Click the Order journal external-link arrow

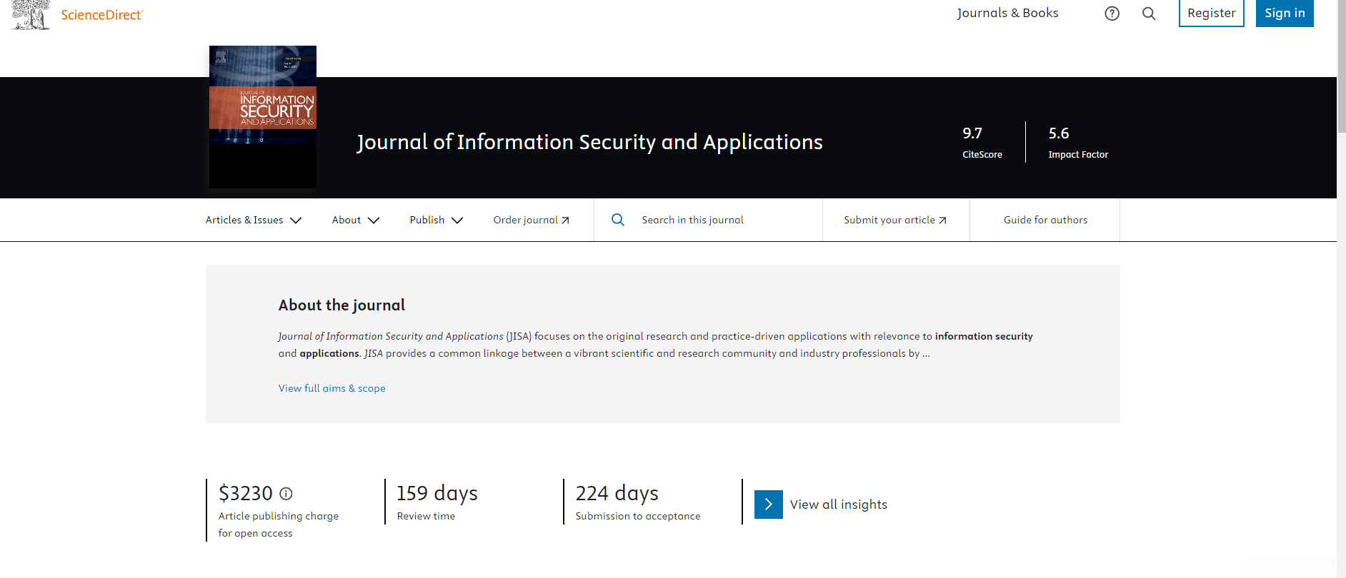tap(565, 220)
